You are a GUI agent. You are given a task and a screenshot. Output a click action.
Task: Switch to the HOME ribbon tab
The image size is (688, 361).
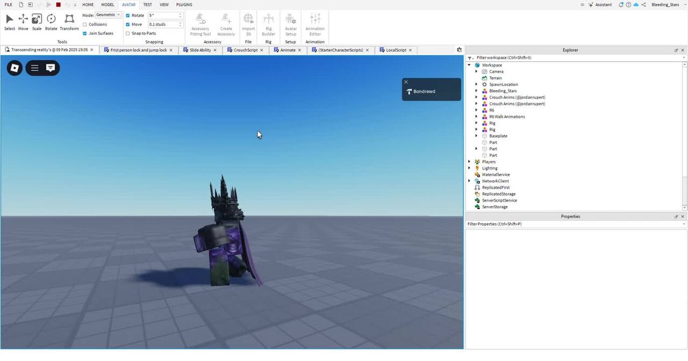click(x=88, y=5)
